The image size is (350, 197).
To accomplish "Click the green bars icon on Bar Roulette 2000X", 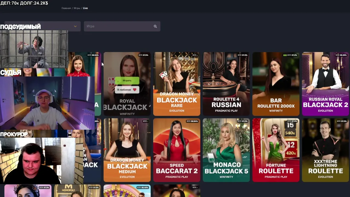I will coord(285,55).
